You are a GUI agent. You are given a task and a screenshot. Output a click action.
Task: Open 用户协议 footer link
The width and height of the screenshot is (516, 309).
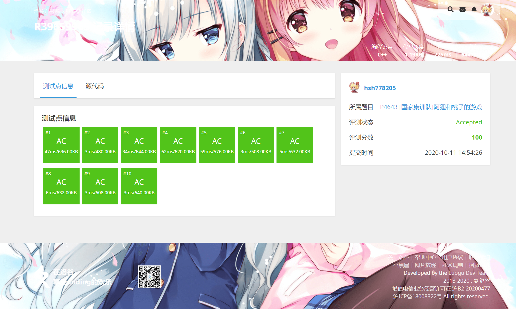click(452, 257)
